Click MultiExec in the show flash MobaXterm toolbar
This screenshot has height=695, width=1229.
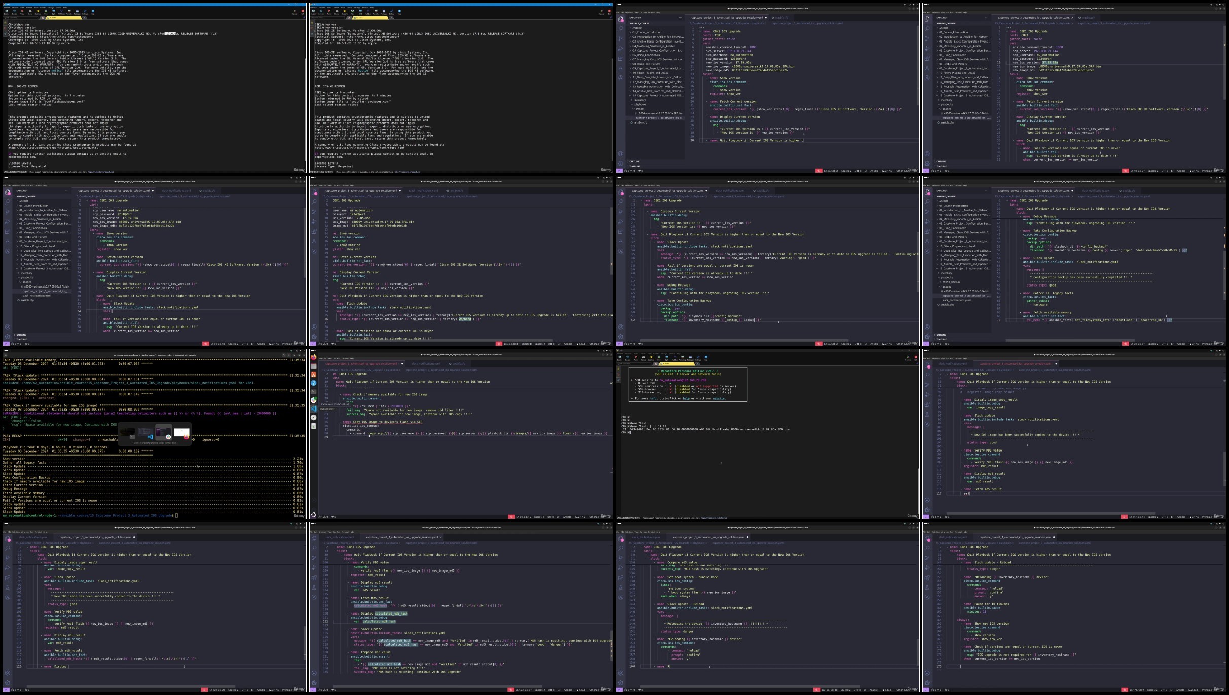coord(675,358)
